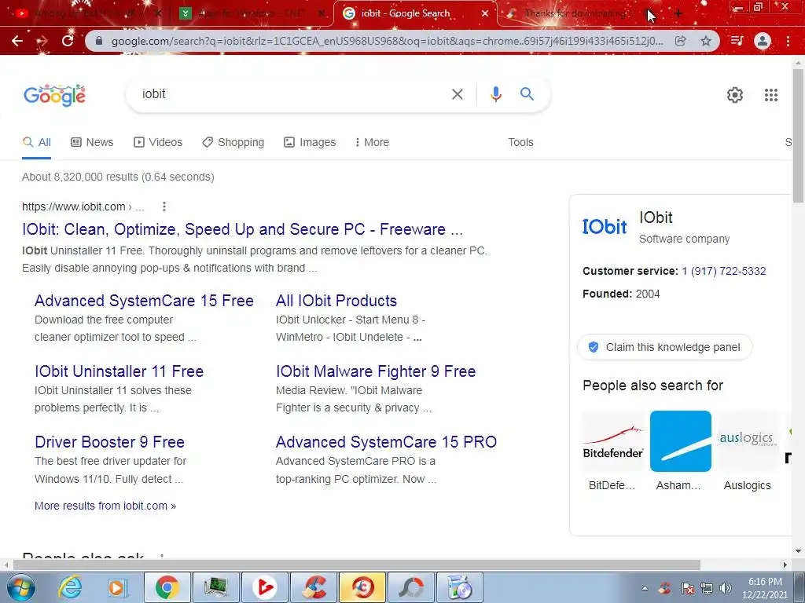The width and height of the screenshot is (805, 603).
Task: Open the taskbar clock showing 6:16 PM
Action: click(x=765, y=588)
